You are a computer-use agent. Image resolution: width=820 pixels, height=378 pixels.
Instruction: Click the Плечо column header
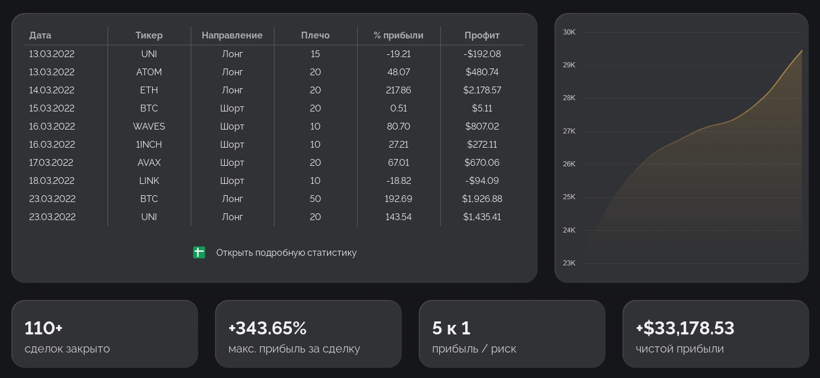pyautogui.click(x=315, y=35)
